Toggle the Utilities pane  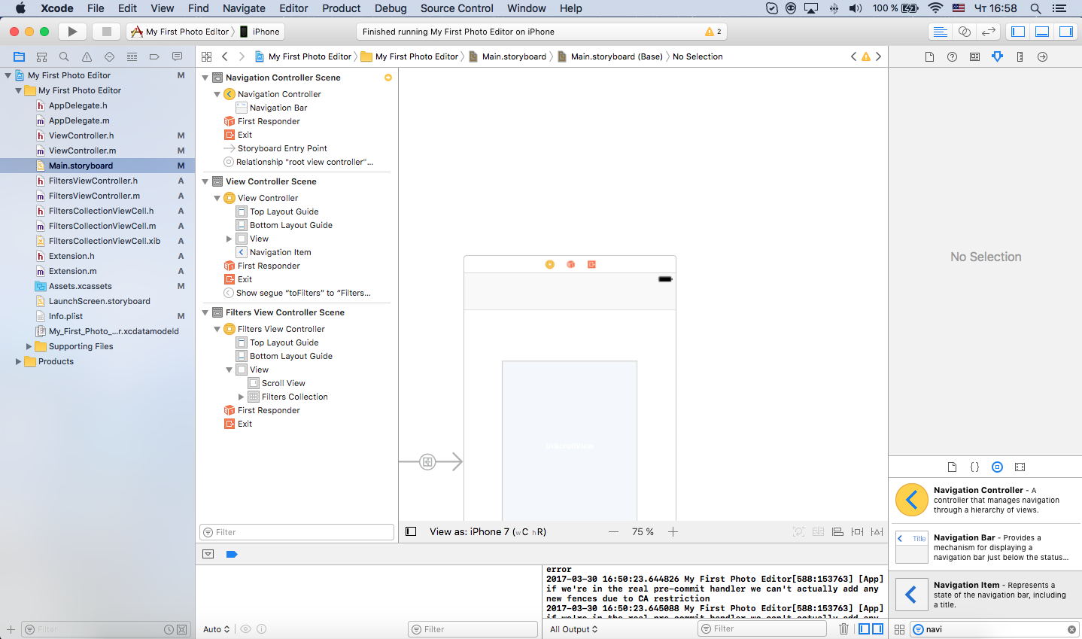pyautogui.click(x=1066, y=32)
